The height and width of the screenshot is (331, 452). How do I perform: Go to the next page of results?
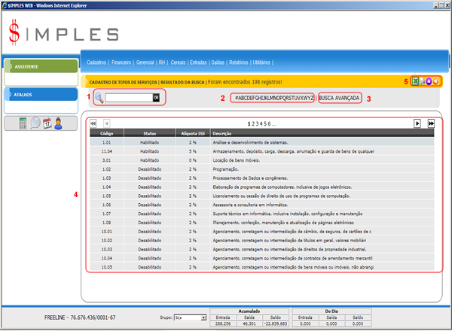tap(417, 123)
